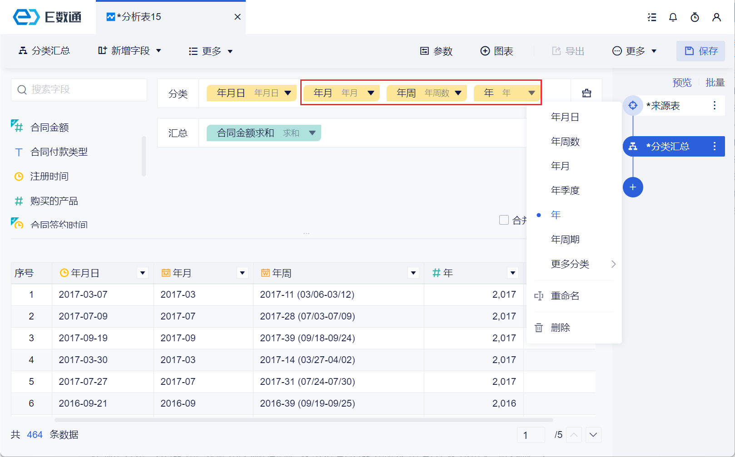Click the blue plus add-step button
This screenshot has width=735, height=457.
click(633, 187)
